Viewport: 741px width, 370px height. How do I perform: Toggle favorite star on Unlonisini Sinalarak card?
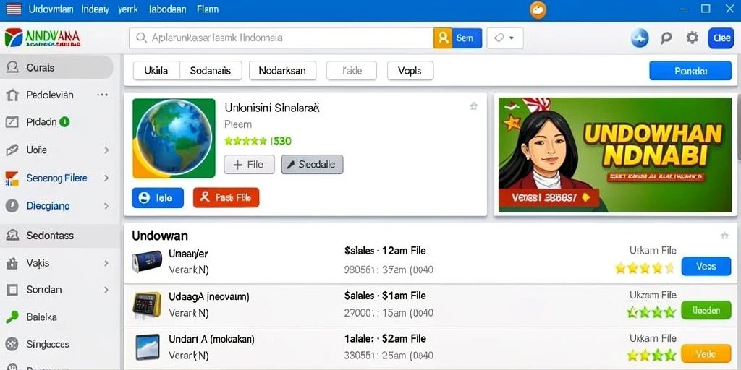[473, 107]
